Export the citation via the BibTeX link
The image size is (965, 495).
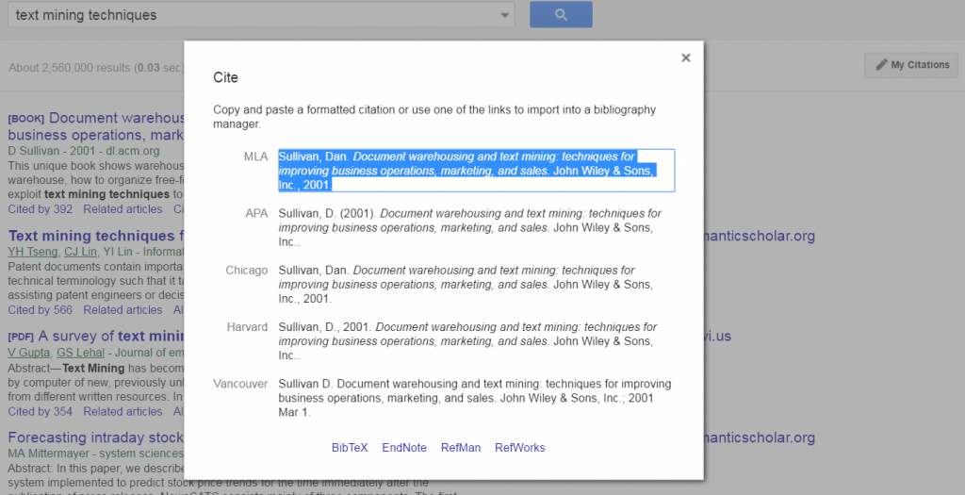[x=350, y=448]
